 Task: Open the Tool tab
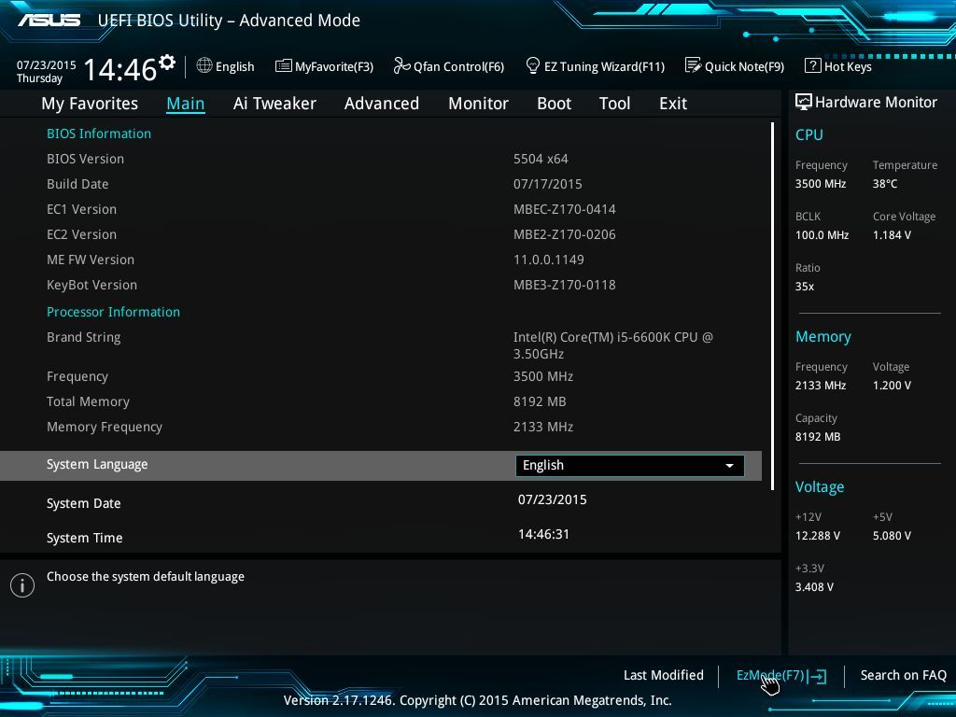click(614, 104)
